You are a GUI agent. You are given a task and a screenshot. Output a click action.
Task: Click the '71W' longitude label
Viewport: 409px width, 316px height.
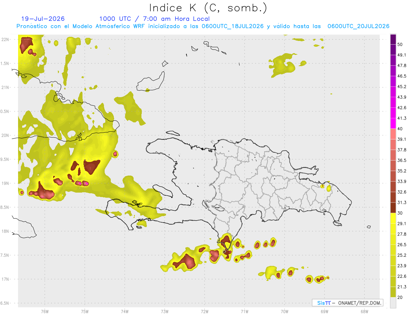point(244,312)
